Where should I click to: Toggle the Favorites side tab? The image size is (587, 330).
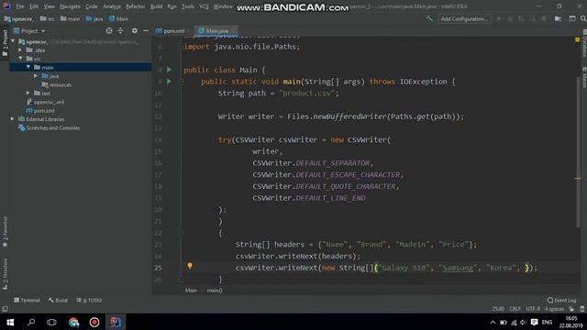point(5,232)
